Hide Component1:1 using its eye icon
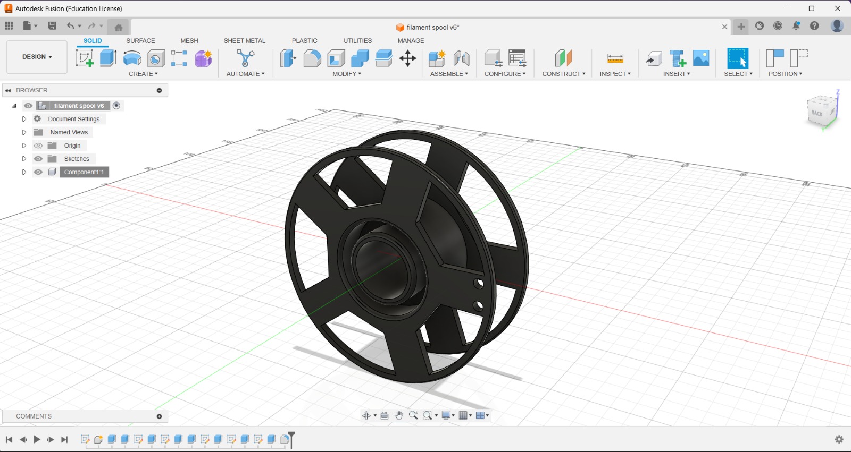Viewport: 851px width, 452px height. (38, 172)
